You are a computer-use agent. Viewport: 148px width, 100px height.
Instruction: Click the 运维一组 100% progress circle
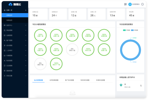[40, 35]
